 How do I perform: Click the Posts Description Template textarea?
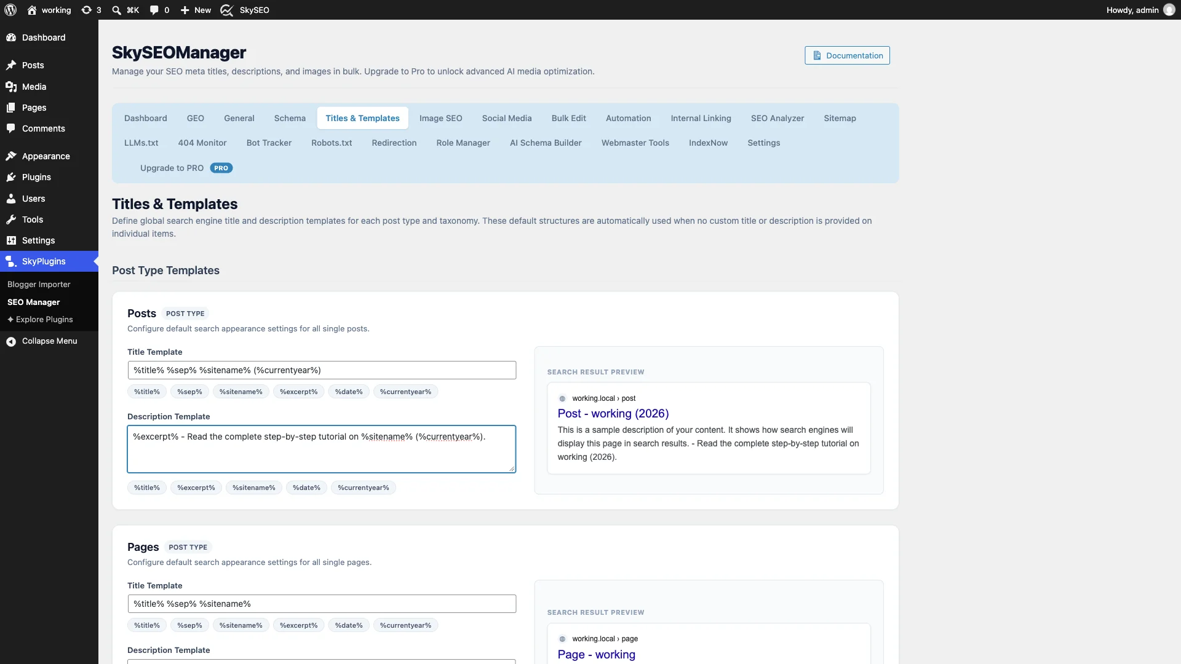(322, 449)
